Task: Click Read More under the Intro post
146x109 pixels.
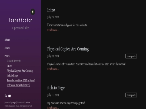Action: point(53,30)
